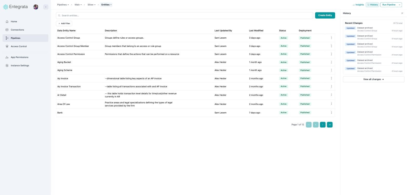Open the Ap Invoice Transaction entity
The width and height of the screenshot is (407, 195).
pyautogui.click(x=69, y=86)
